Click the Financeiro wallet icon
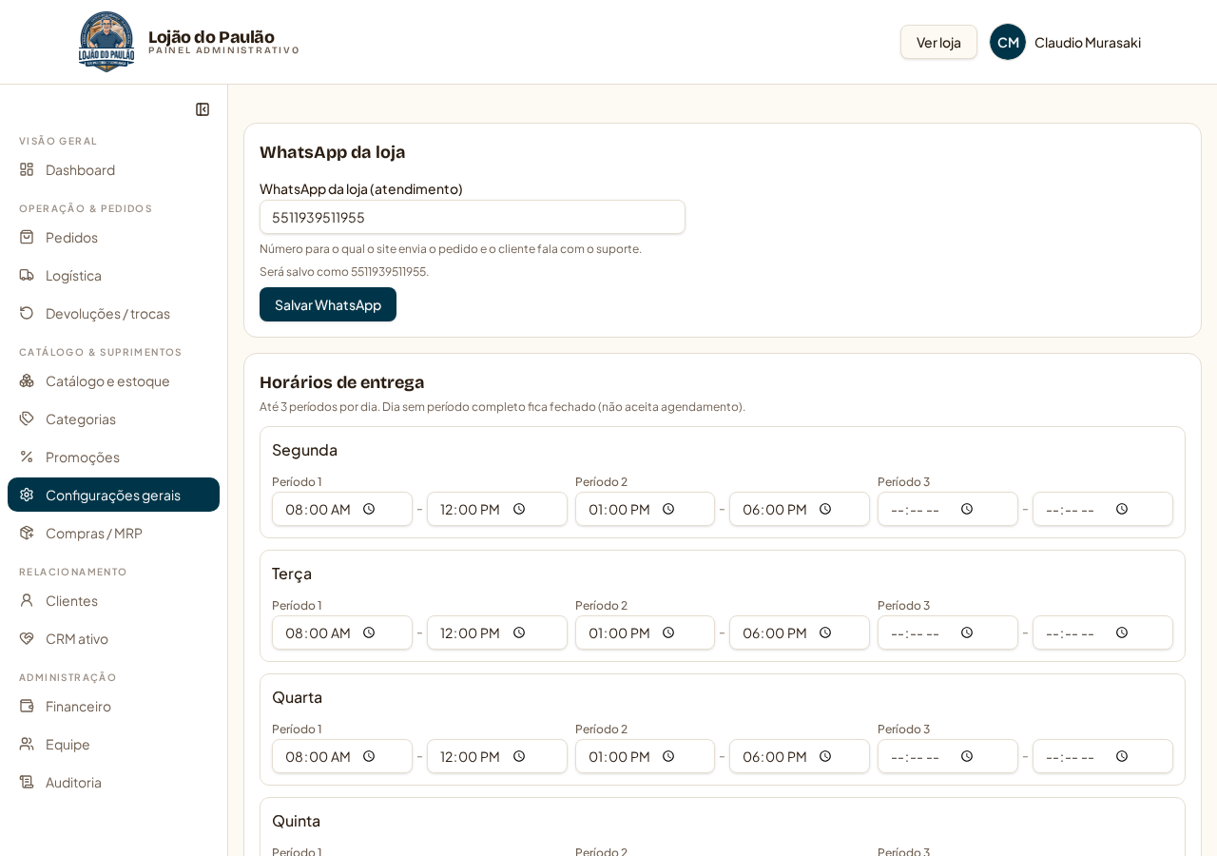The width and height of the screenshot is (1217, 856). (x=27, y=706)
